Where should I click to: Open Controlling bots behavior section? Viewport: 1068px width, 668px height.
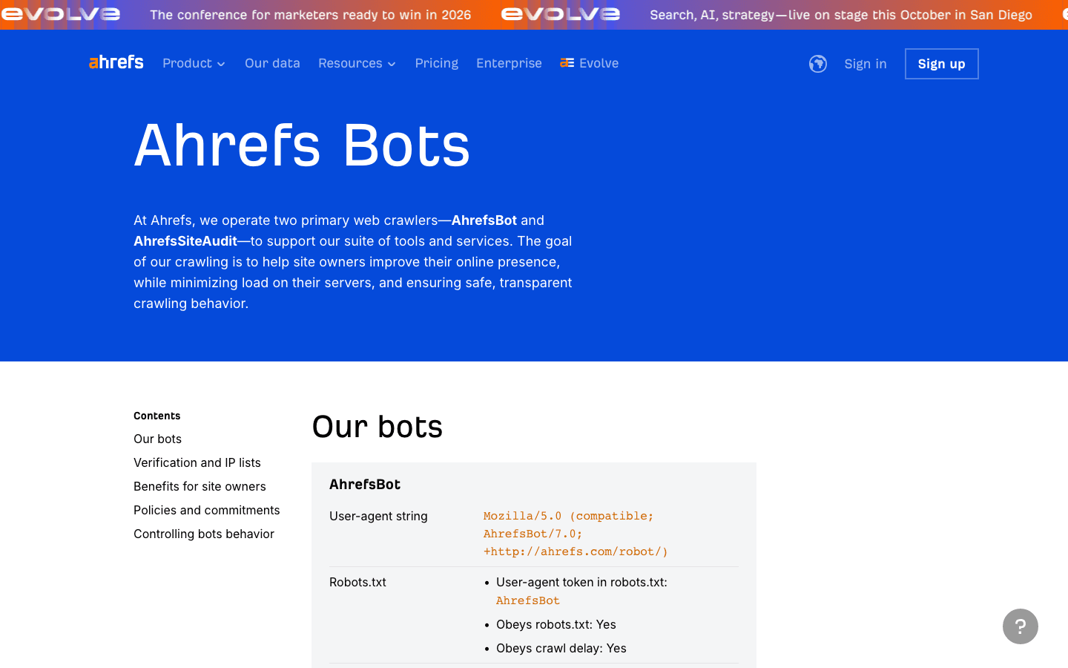204,534
